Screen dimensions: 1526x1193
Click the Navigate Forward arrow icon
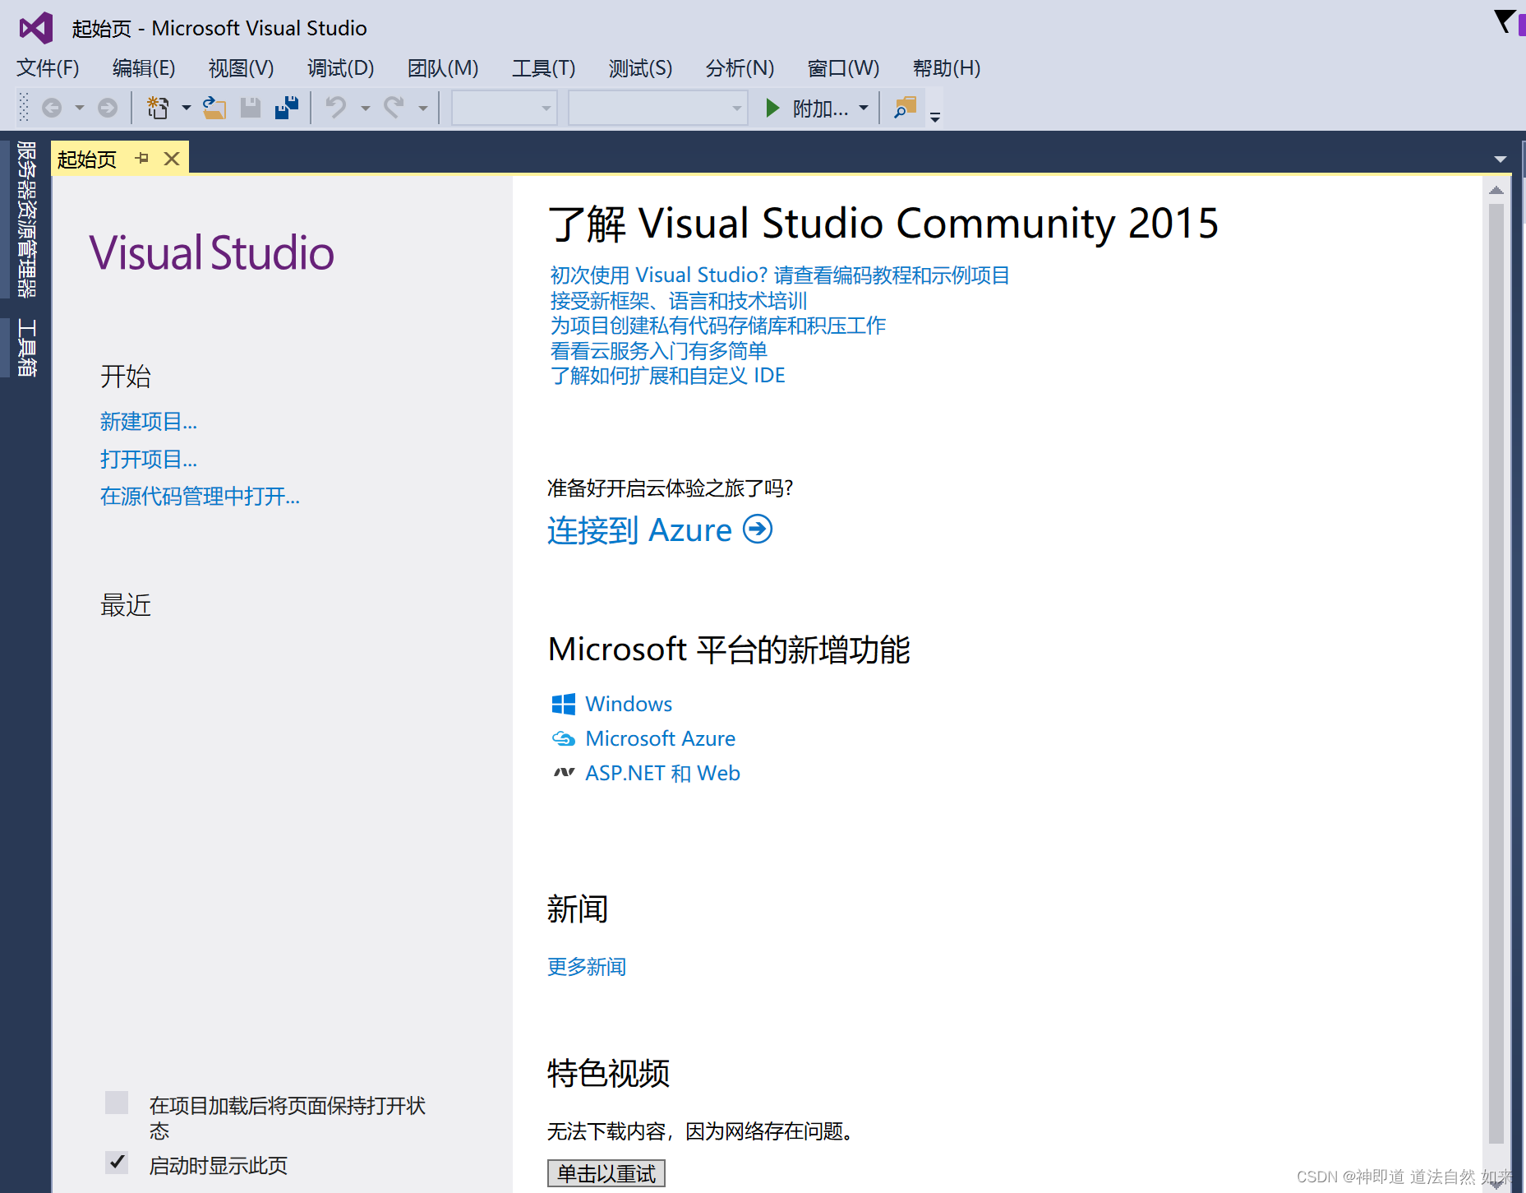108,108
